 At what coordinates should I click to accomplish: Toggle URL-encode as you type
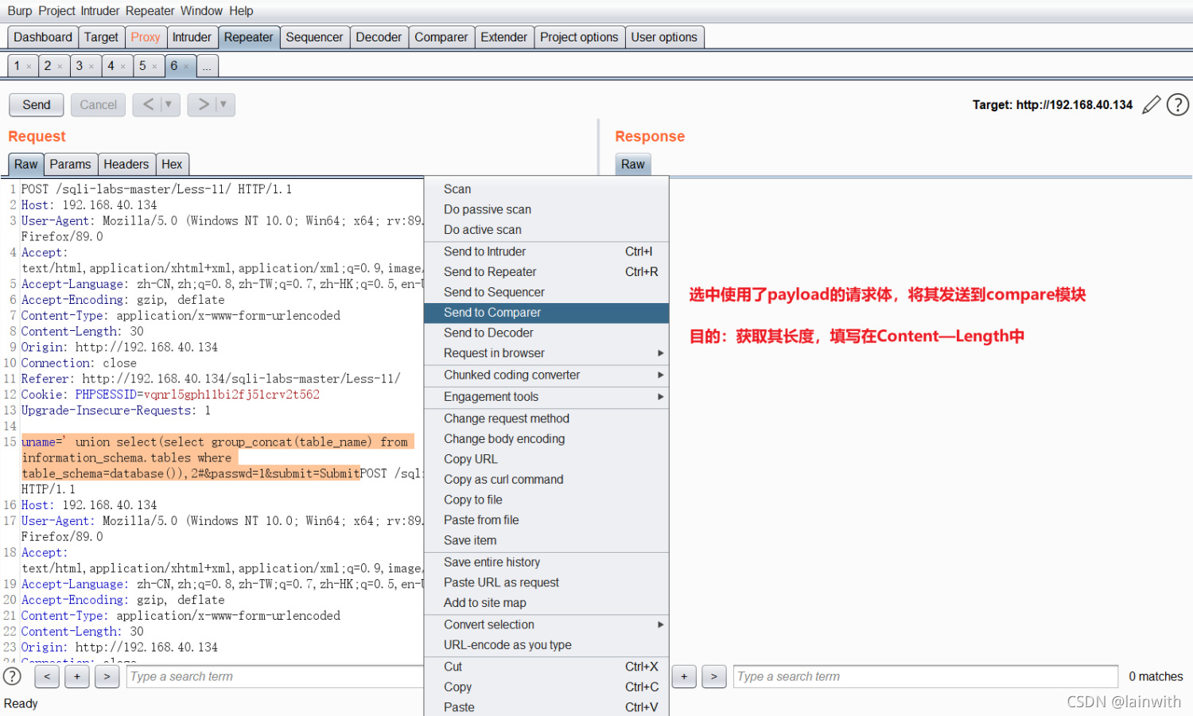coord(546,645)
